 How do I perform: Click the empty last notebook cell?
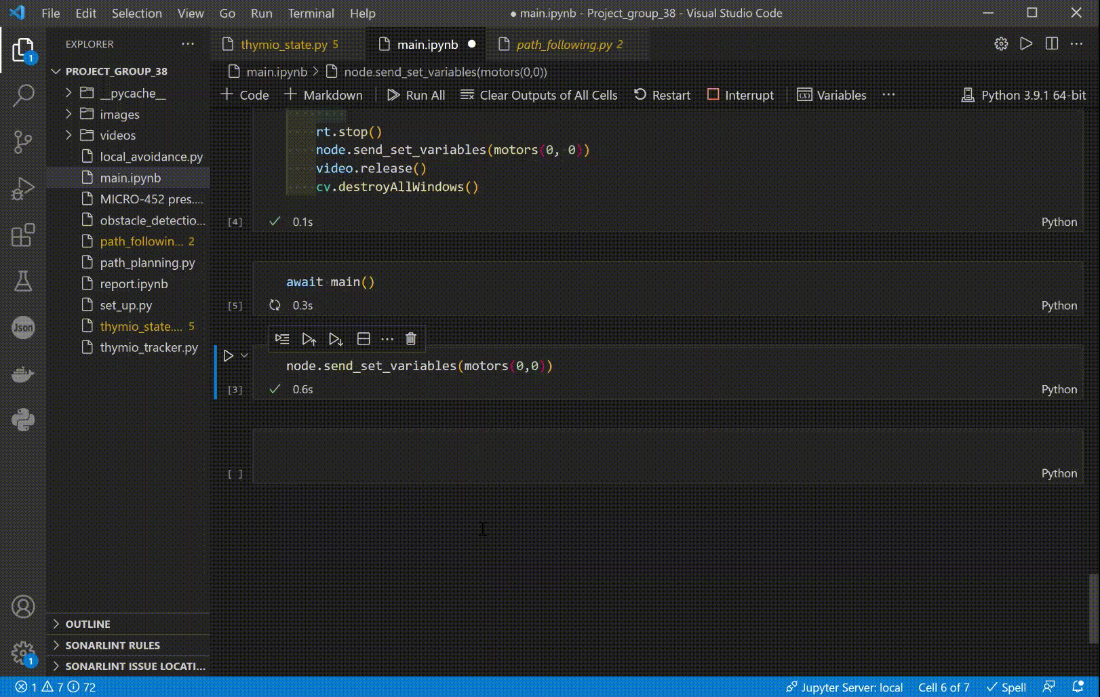point(667,456)
